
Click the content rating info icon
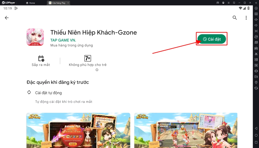[97, 70]
